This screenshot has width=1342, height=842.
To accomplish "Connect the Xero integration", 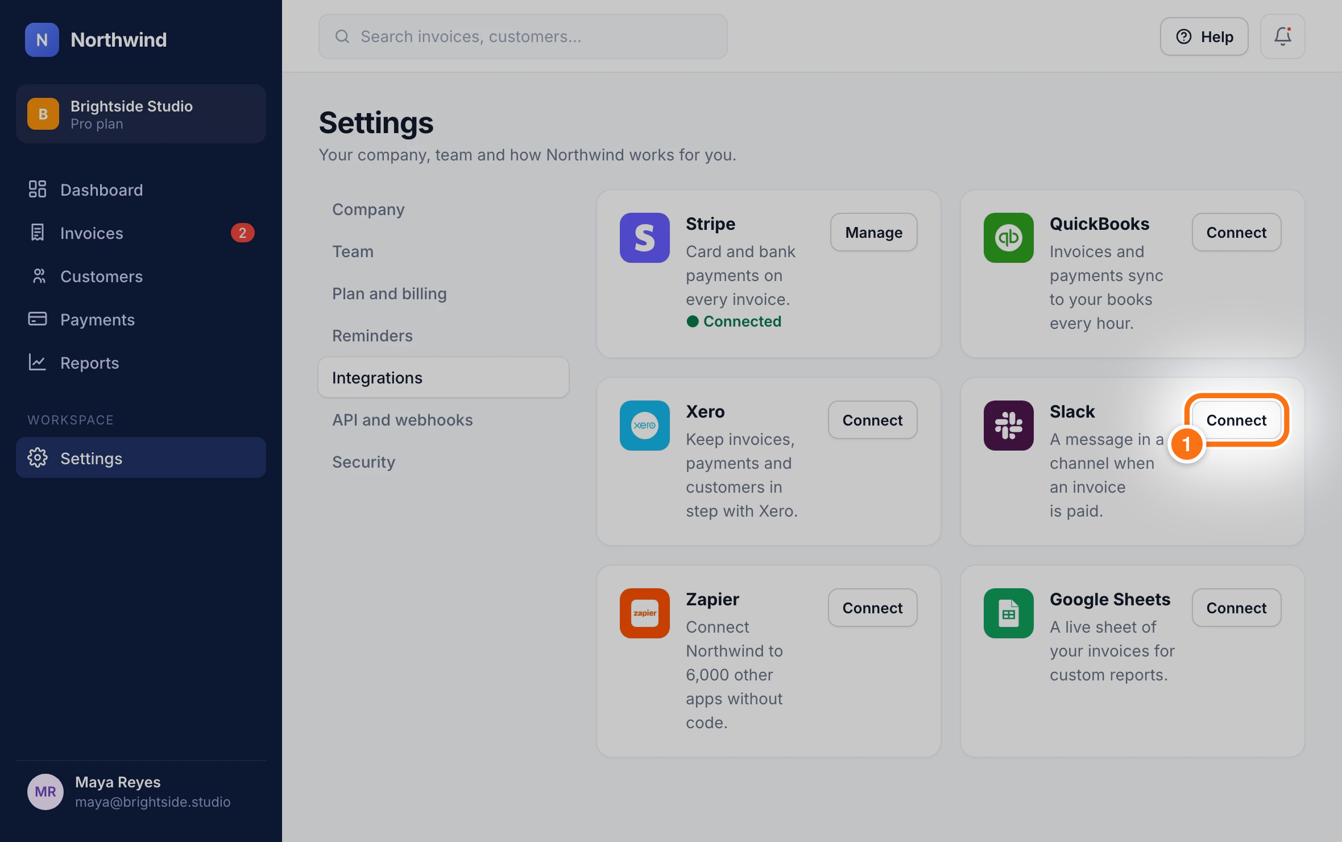I will click(x=872, y=420).
